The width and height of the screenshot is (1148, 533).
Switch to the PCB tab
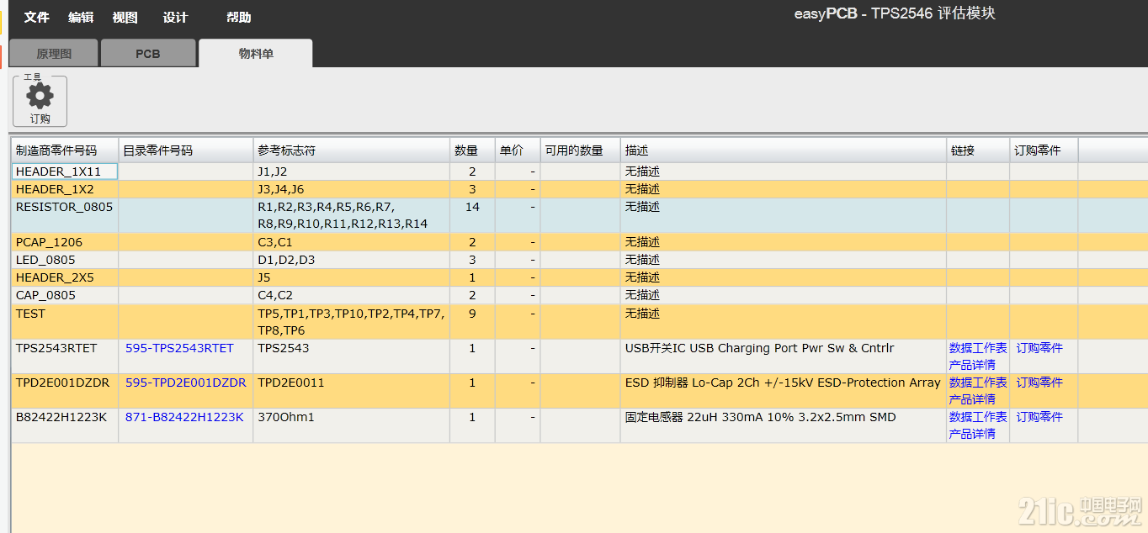coord(148,53)
